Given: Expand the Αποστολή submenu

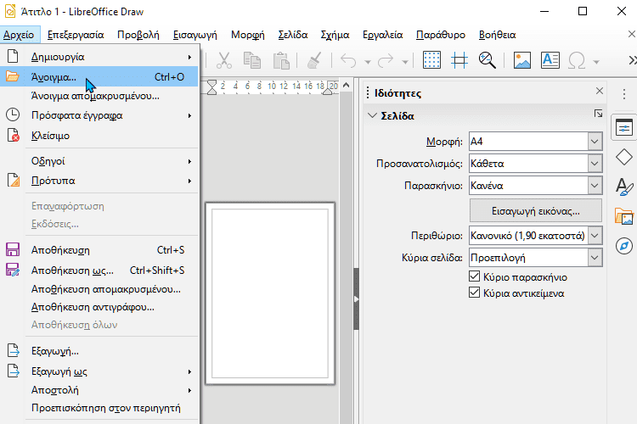Looking at the screenshot, I should pos(99,390).
